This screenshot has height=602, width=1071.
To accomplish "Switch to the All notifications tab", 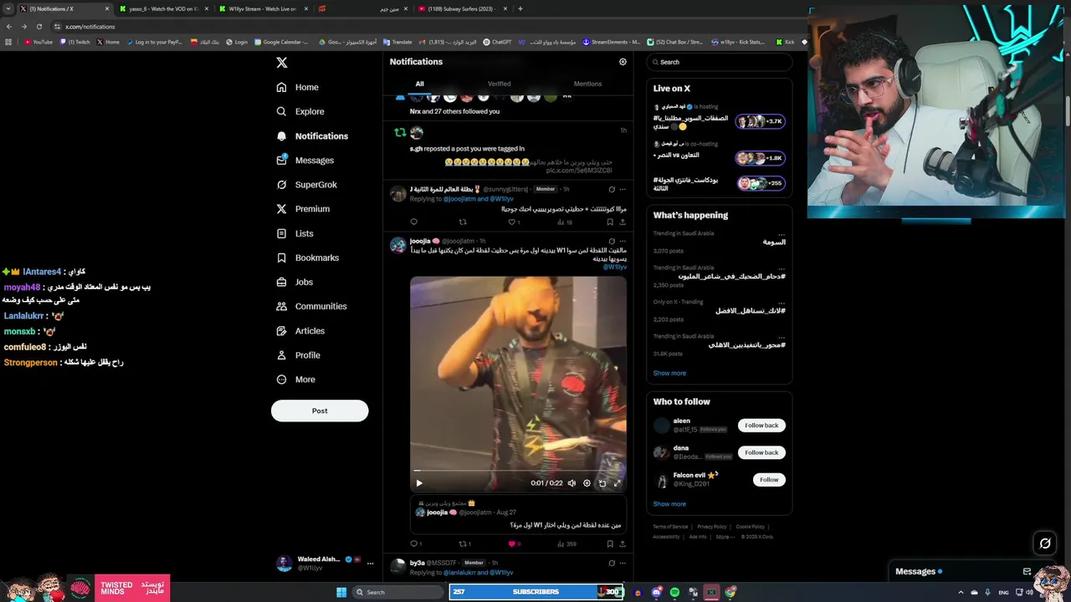I will click(x=419, y=84).
